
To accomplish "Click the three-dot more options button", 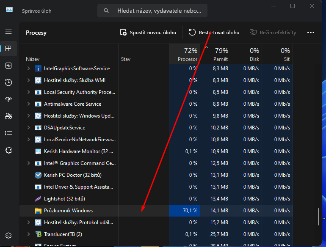I will pyautogui.click(x=311, y=33).
